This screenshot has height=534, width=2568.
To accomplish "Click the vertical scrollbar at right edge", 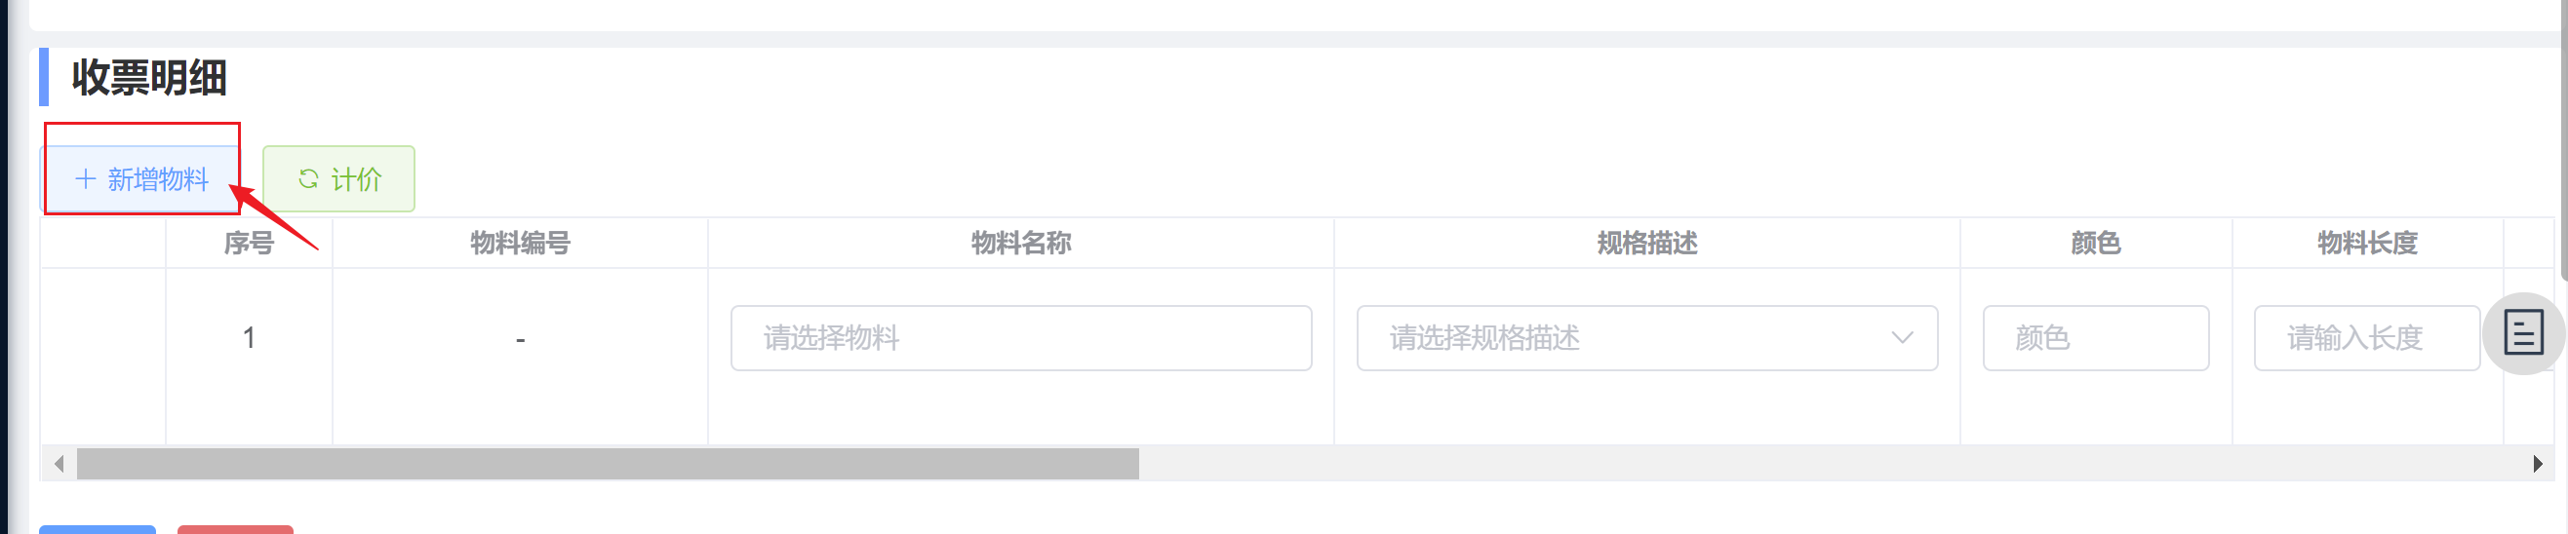I will (x=2563, y=139).
